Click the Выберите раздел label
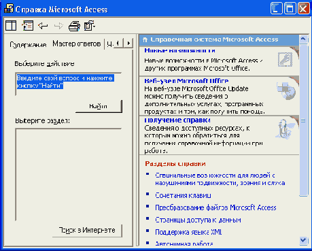Screen dimensions: 312x251 tap(43, 120)
